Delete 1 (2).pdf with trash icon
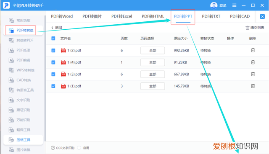This screenshot has height=154, width=269. click(x=253, y=50)
